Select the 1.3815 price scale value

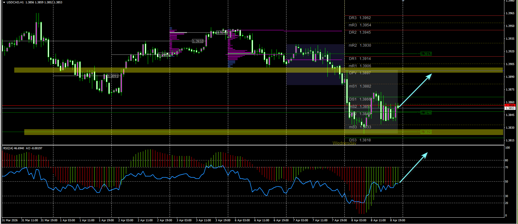pos(510,140)
